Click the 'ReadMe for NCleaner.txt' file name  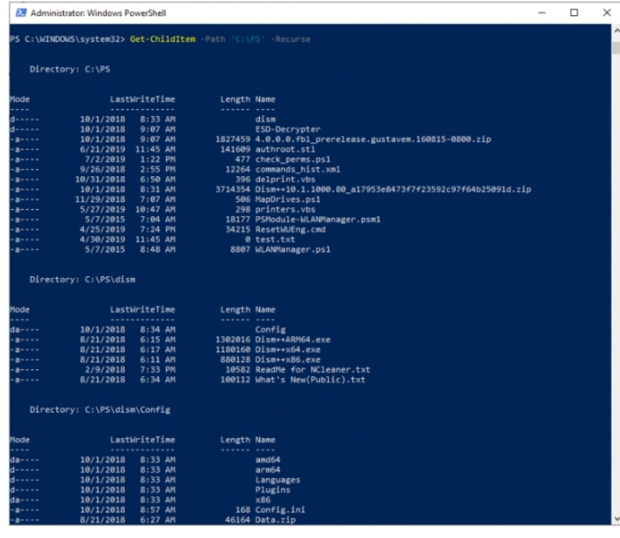point(313,370)
